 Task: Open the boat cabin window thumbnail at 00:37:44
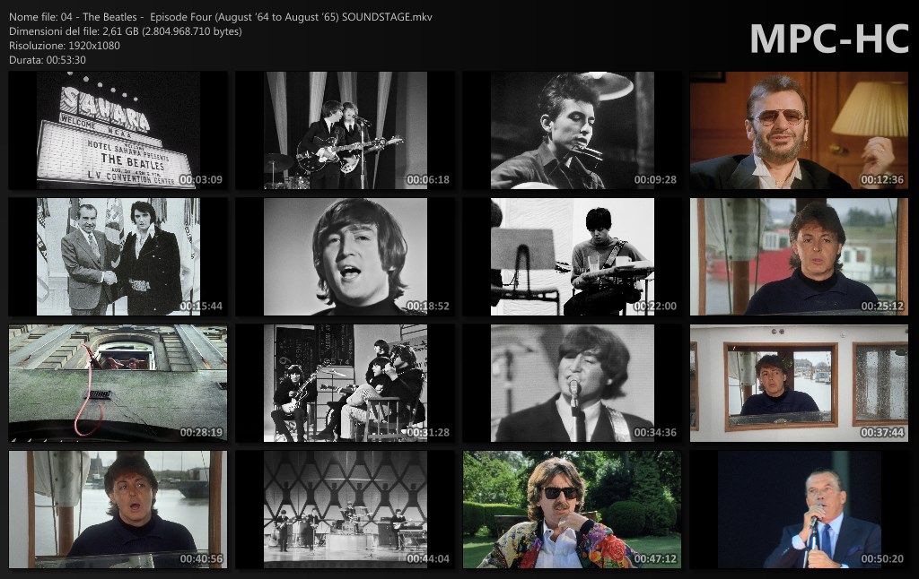click(x=799, y=383)
